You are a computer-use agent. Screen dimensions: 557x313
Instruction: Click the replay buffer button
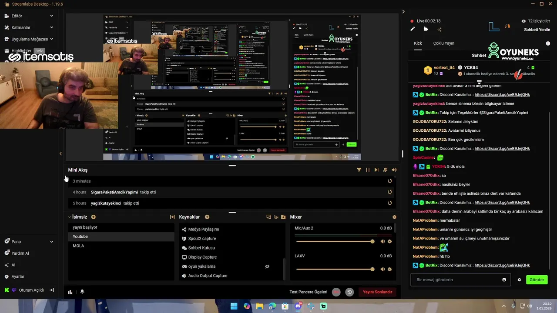349,292
